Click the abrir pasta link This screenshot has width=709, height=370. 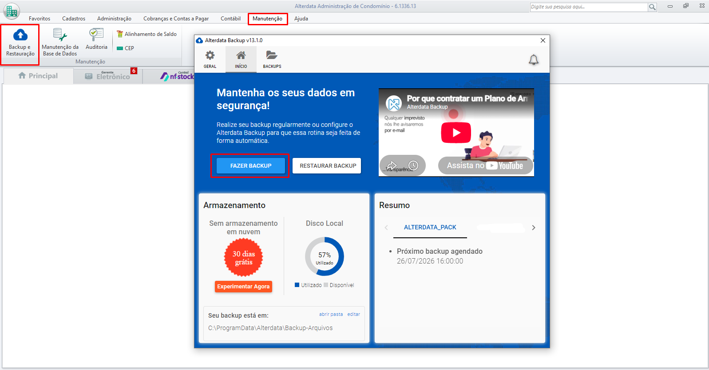pos(331,314)
